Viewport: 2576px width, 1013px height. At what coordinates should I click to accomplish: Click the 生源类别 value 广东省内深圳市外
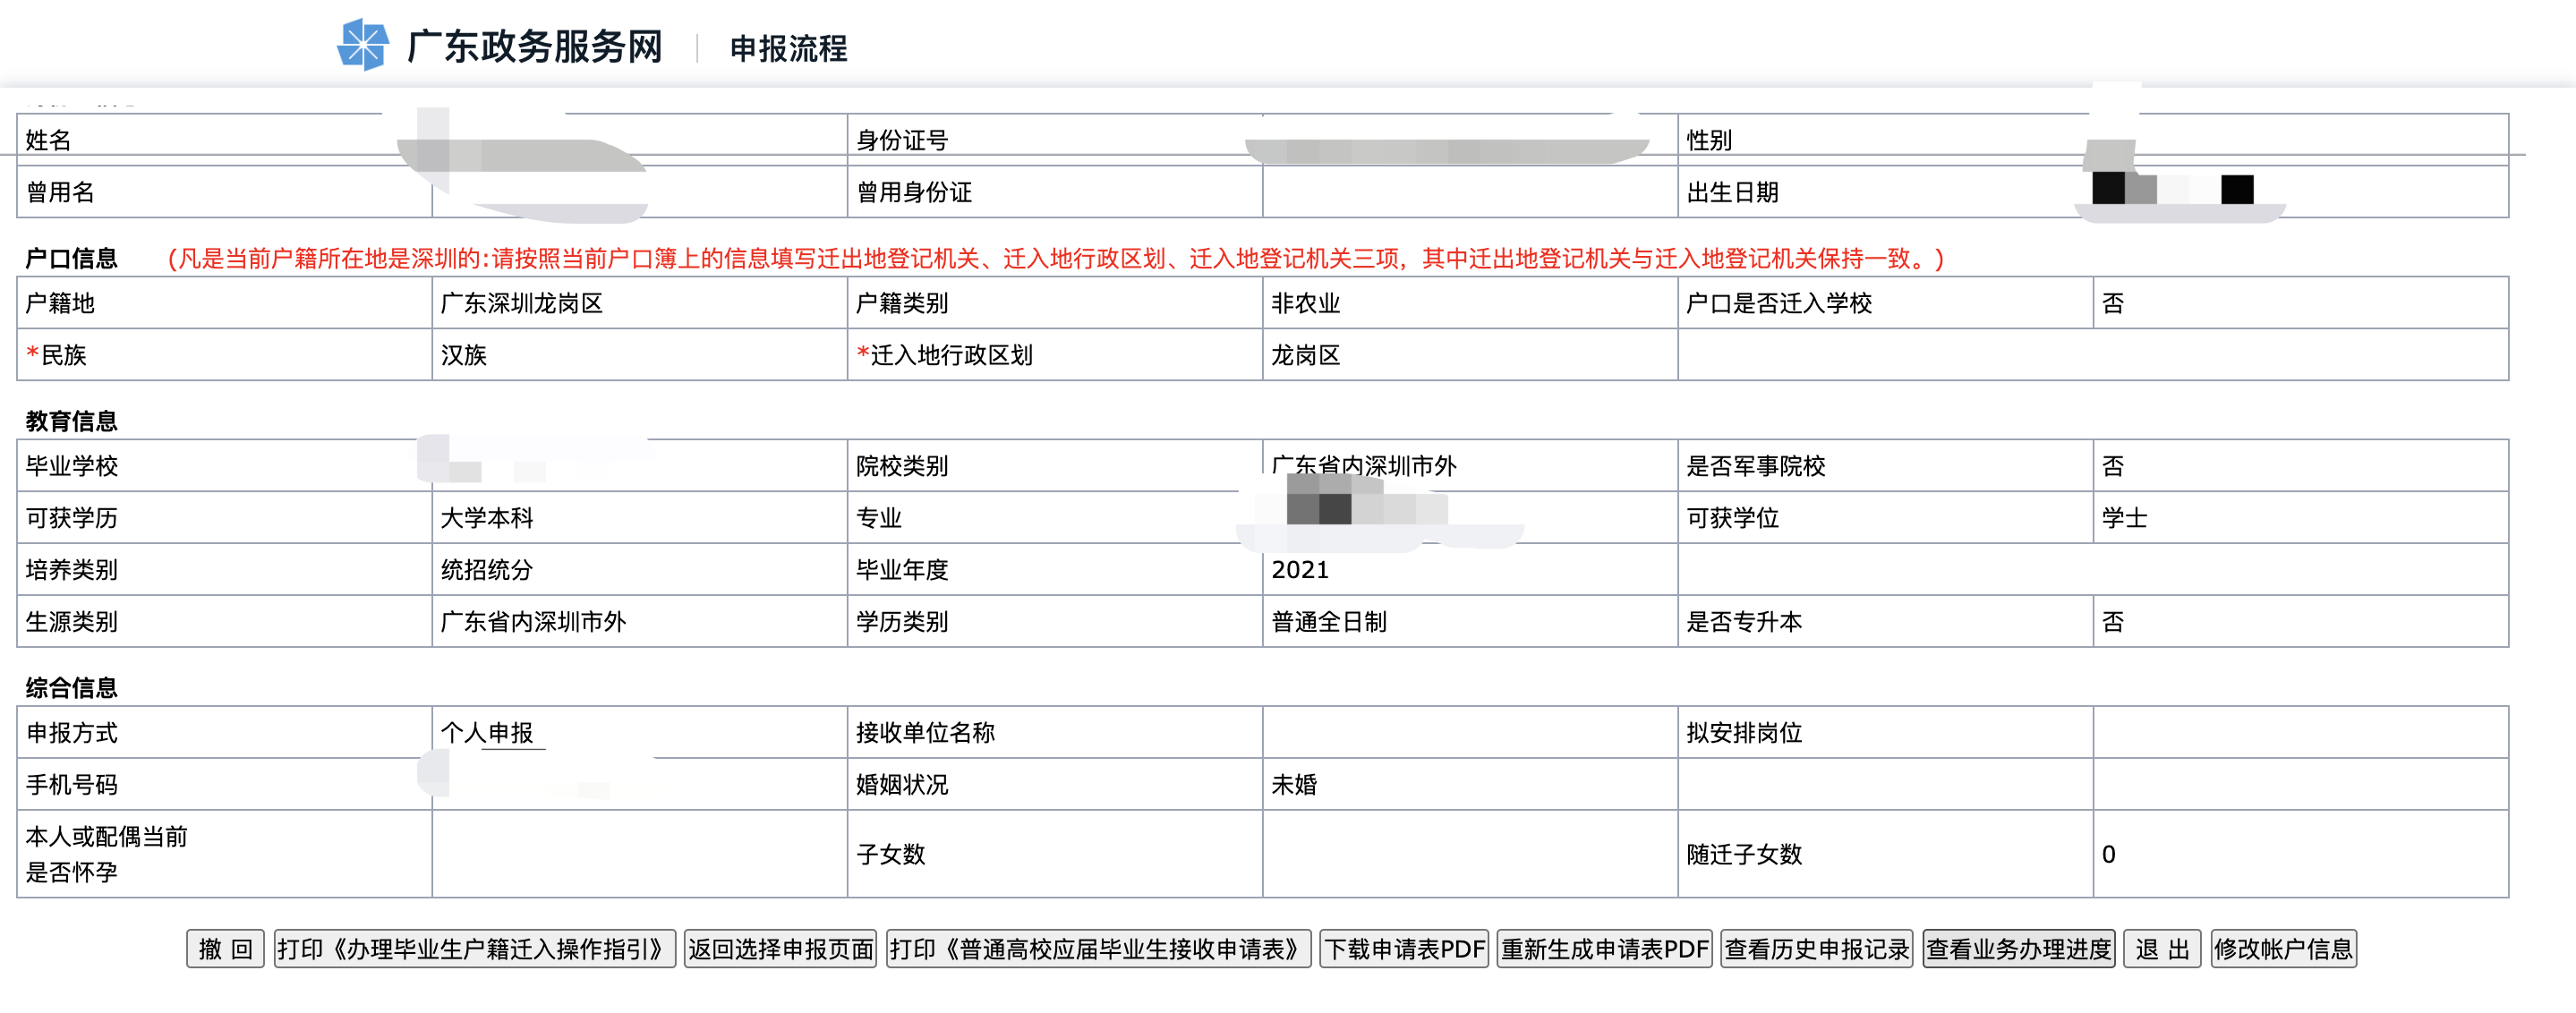533,622
